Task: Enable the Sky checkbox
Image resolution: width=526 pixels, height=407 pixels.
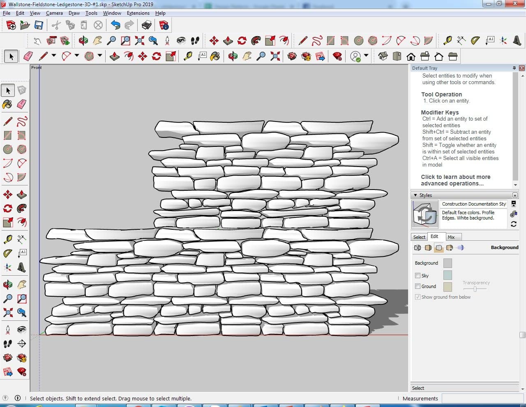Action: [x=418, y=276]
